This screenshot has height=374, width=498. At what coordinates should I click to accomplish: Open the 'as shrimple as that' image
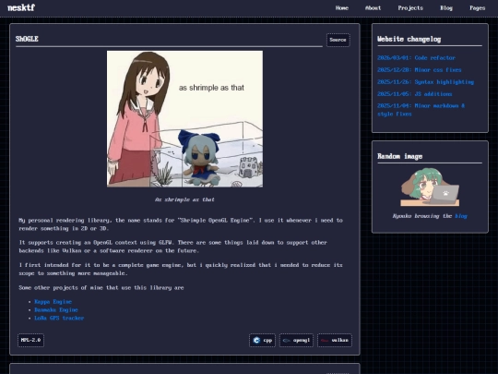point(184,119)
